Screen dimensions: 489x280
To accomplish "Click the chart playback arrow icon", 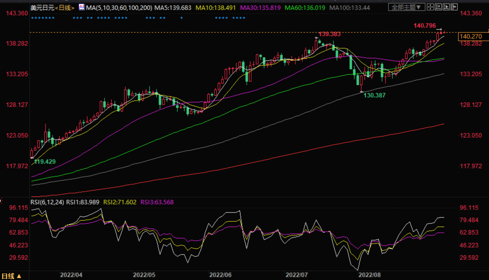I will tap(446, 7).
